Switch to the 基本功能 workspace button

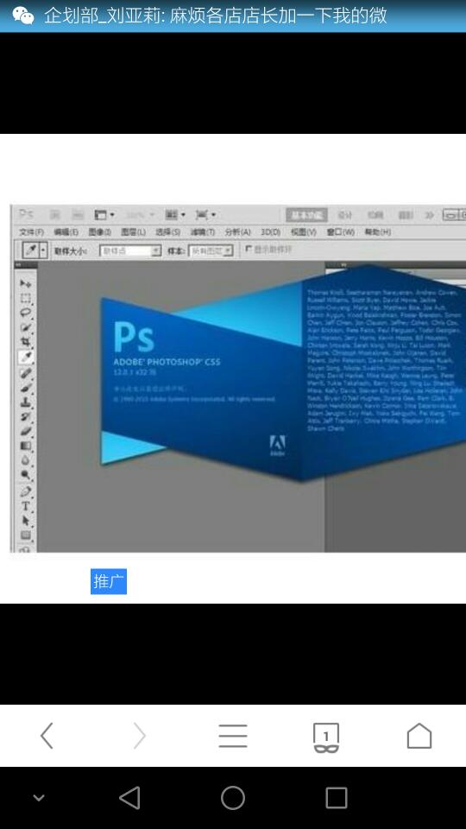307,215
